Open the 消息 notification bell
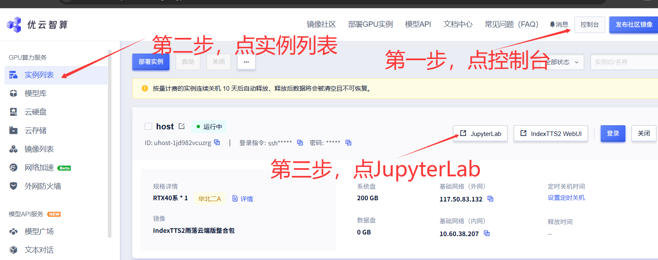Viewport: 658px width, 260px height. 559,25
